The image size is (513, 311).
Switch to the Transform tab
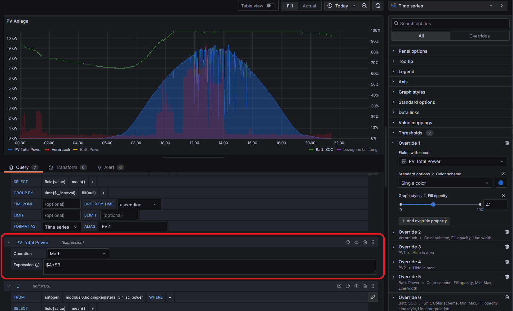pos(66,167)
